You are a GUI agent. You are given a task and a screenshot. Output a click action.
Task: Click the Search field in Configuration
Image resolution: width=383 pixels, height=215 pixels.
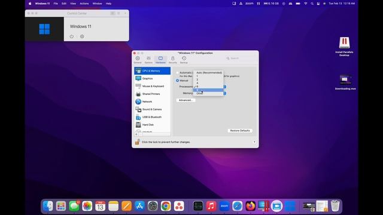(241, 59)
